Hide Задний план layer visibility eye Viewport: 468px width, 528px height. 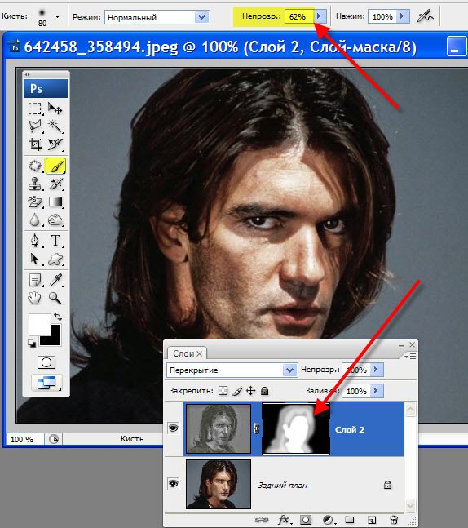[x=174, y=484]
